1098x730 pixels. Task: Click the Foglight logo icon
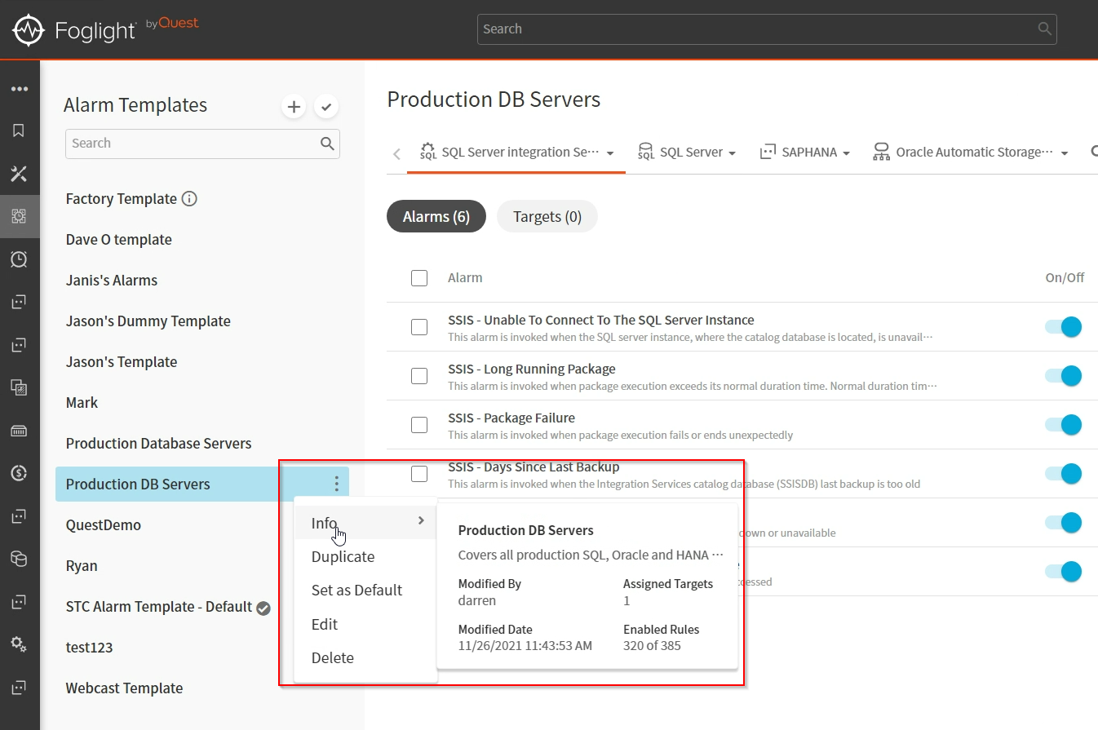point(29,29)
